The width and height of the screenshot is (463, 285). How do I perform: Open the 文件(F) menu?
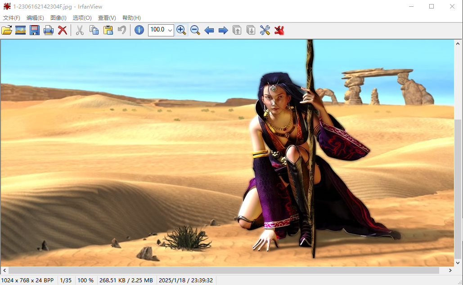coord(12,18)
